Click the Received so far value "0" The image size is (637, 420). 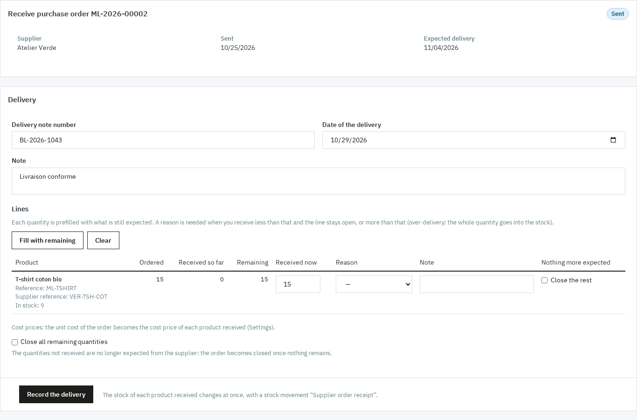point(222,279)
